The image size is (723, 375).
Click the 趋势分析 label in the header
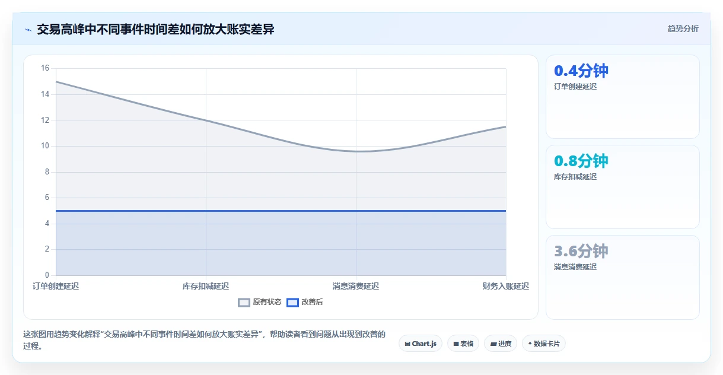(x=683, y=28)
